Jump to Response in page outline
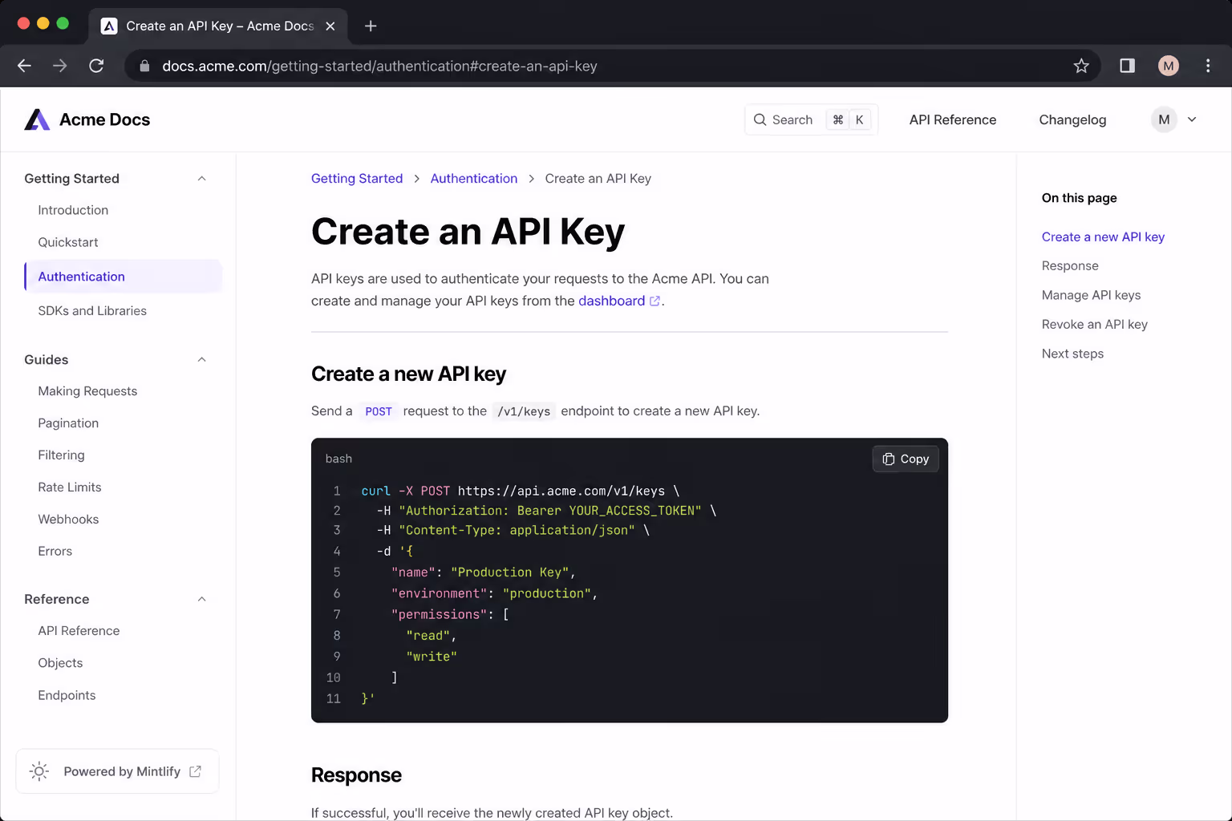 pyautogui.click(x=1070, y=265)
